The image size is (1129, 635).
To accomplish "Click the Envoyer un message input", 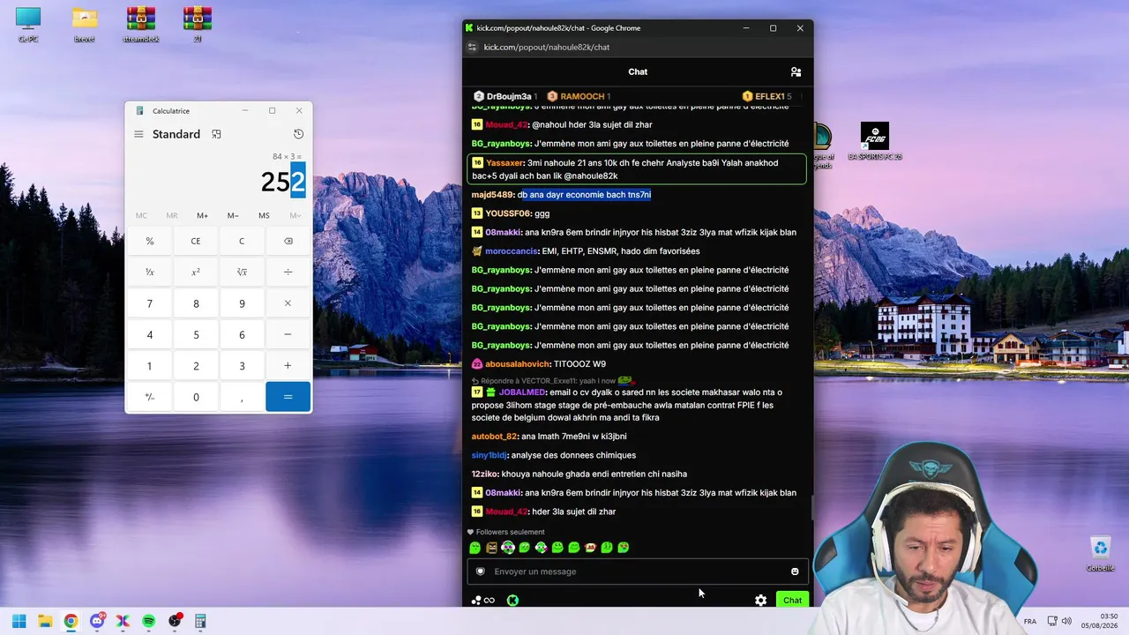I will (x=638, y=571).
